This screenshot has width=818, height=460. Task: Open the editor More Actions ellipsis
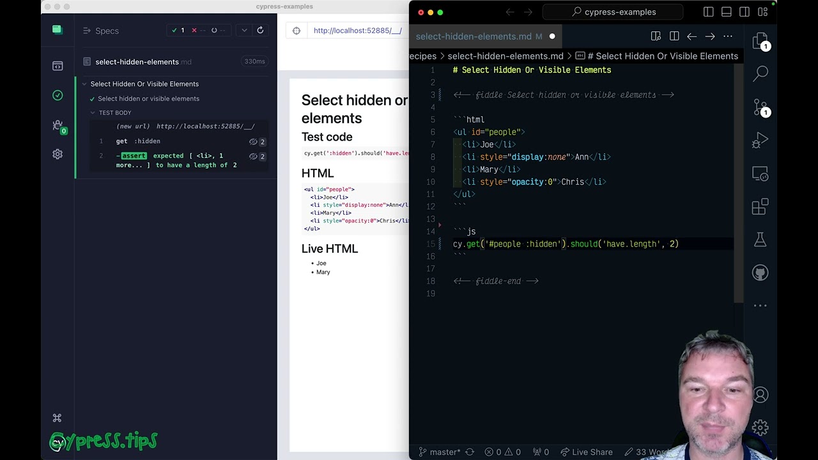729,36
